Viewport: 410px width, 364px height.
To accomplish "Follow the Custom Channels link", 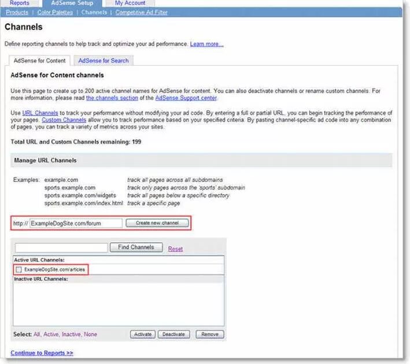I will tap(64, 120).
